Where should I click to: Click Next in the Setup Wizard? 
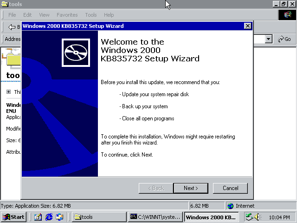coord(191,188)
